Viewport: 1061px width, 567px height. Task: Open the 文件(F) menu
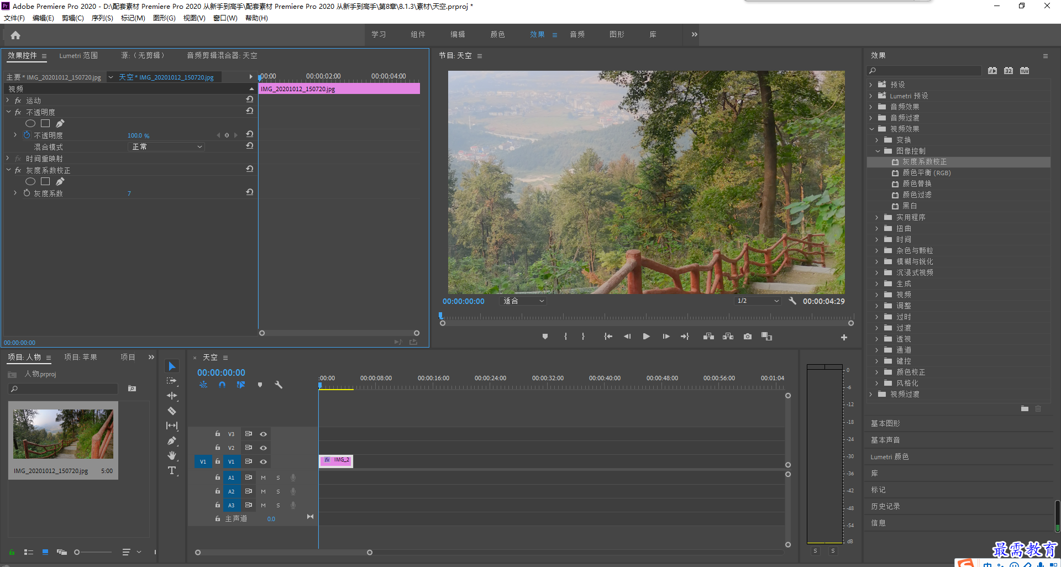(x=14, y=18)
